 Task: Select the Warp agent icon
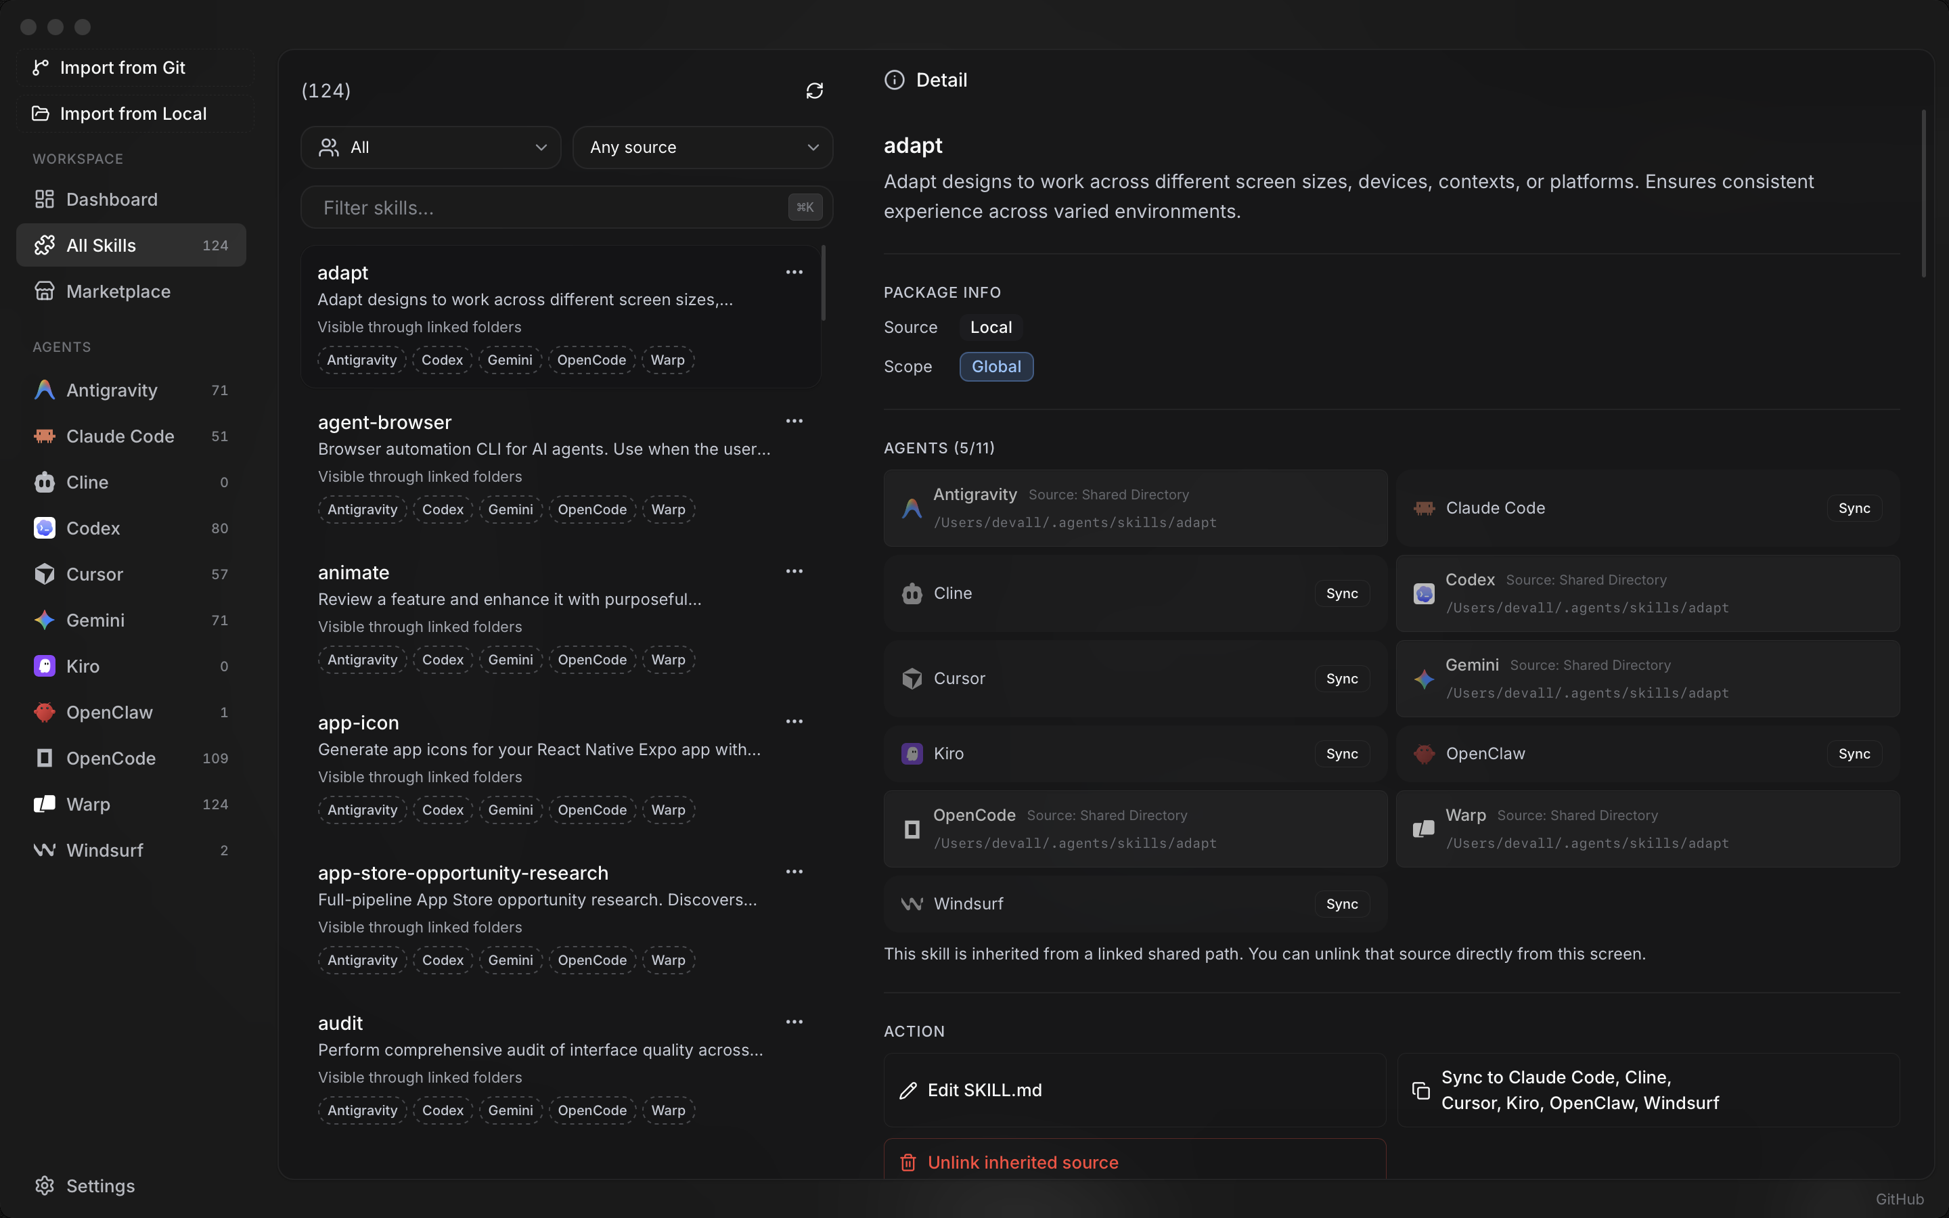coord(44,804)
